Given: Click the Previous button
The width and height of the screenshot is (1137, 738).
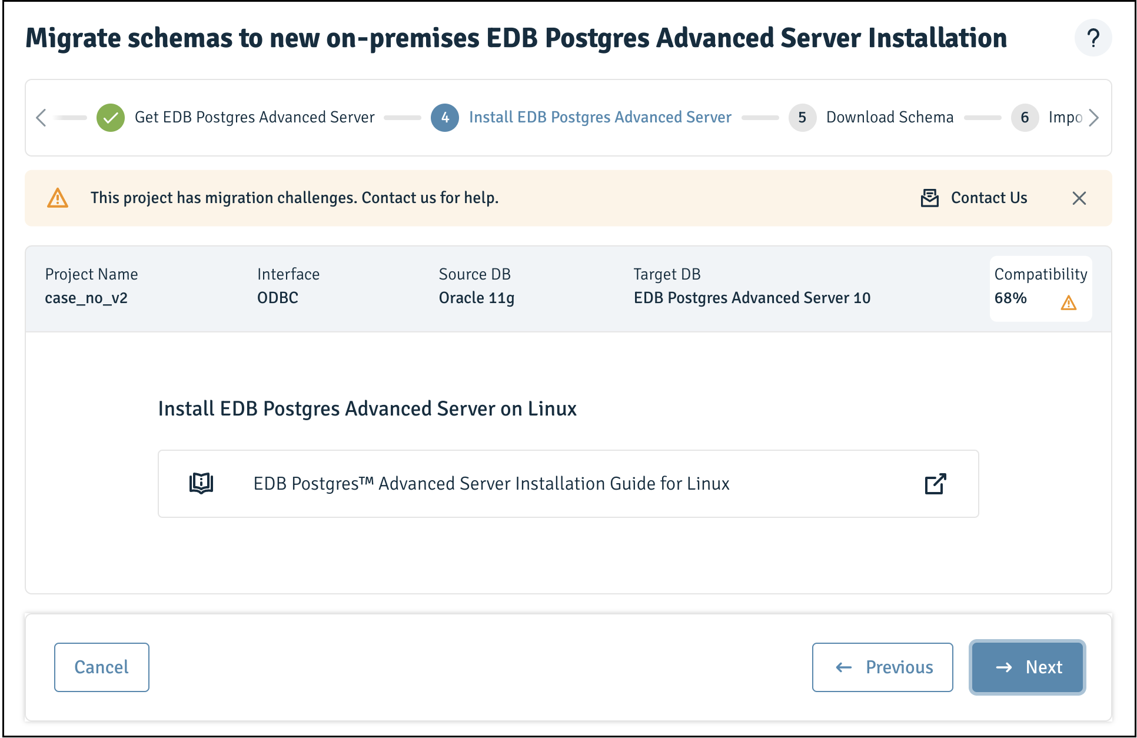Looking at the screenshot, I should click(x=883, y=667).
